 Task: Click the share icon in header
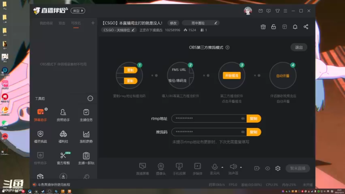(x=306, y=27)
